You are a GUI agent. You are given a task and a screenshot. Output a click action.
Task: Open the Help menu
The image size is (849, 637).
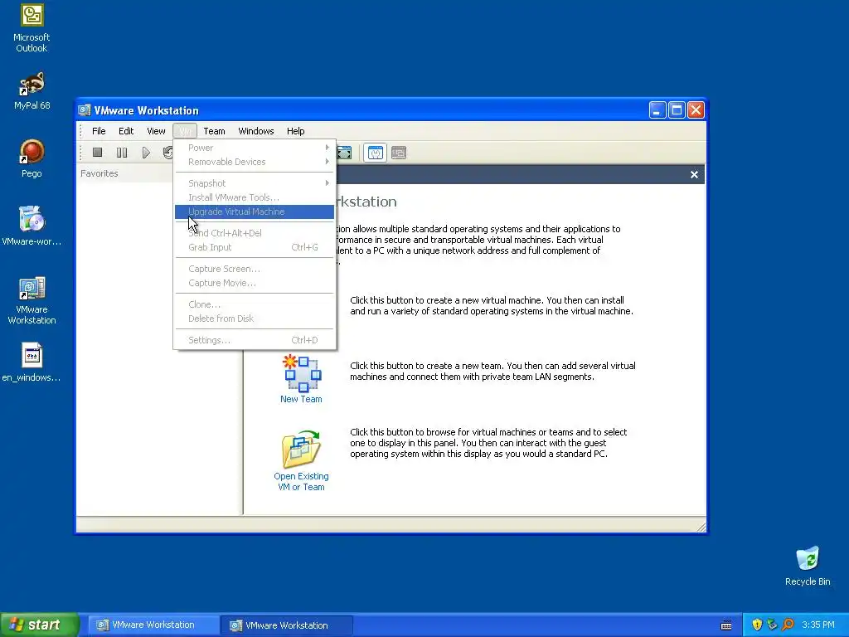pyautogui.click(x=296, y=131)
